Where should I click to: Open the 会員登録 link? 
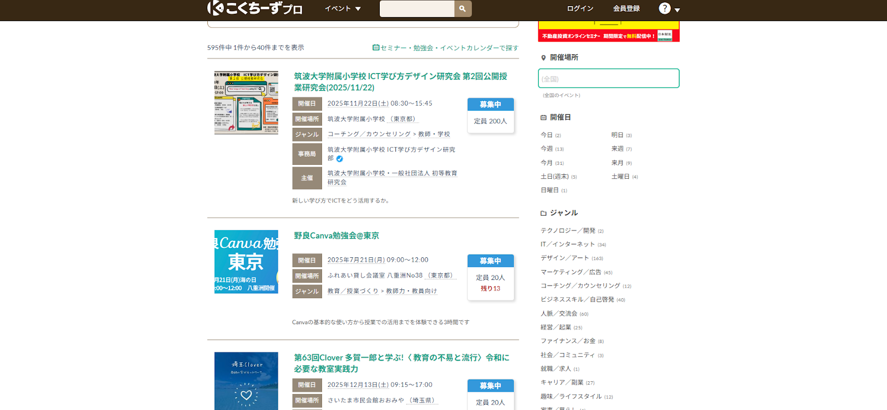point(626,8)
